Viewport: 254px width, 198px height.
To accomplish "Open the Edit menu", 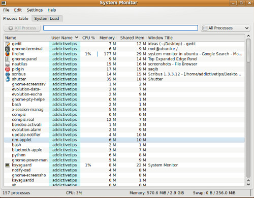I will (18, 10).
